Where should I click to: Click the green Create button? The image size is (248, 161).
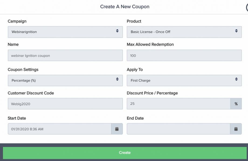click(x=125, y=153)
